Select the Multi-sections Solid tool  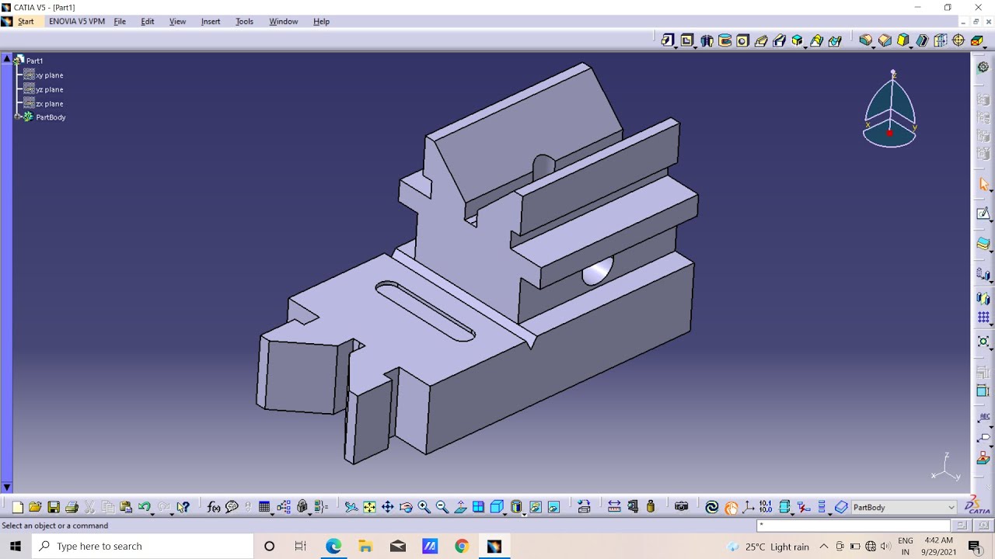click(816, 40)
